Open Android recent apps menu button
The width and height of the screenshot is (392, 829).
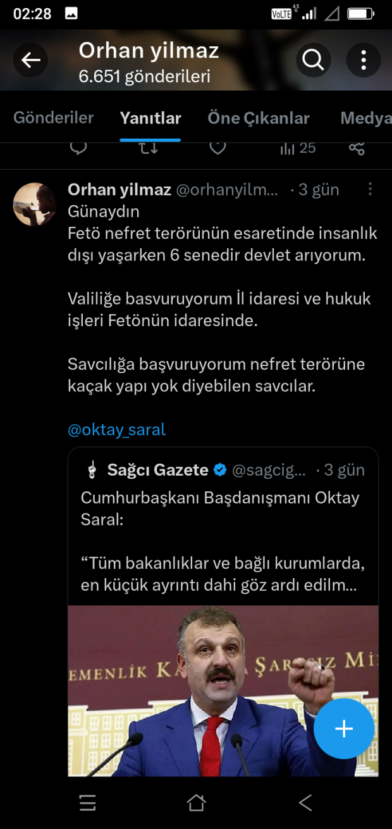point(88,803)
